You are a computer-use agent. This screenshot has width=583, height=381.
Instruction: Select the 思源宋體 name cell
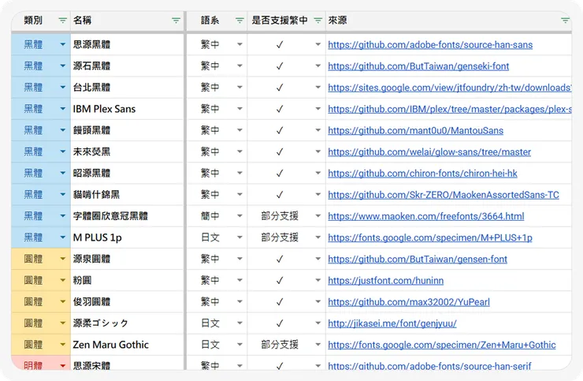[127, 364]
